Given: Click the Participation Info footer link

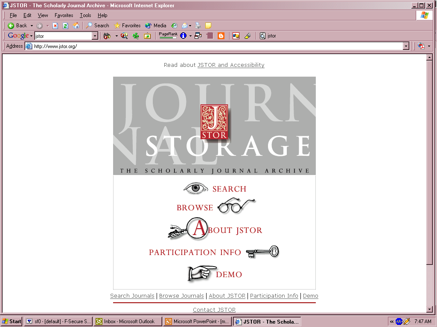Looking at the screenshot, I should click(x=274, y=296).
